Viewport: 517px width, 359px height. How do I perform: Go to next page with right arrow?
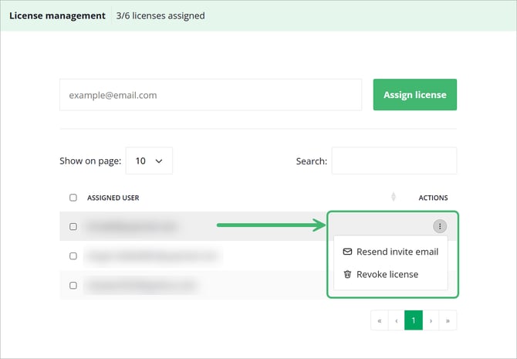431,320
